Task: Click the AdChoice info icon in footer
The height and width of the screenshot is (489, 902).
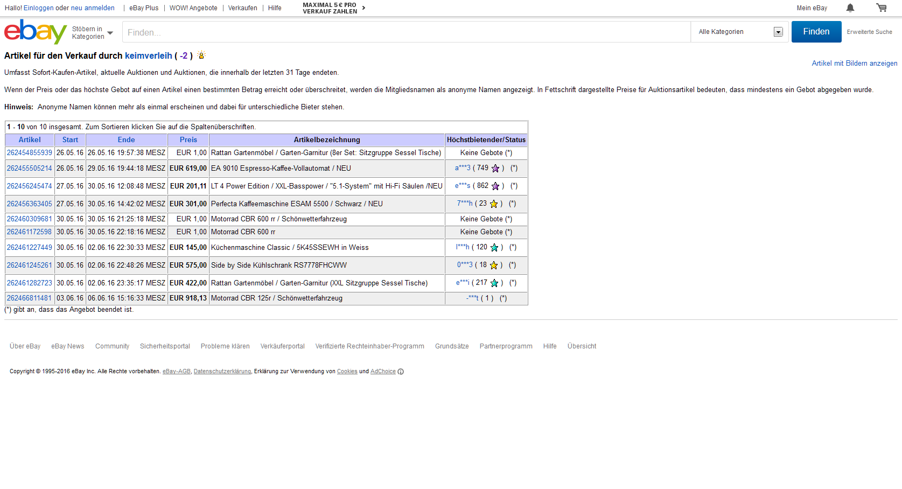Action: (x=401, y=372)
